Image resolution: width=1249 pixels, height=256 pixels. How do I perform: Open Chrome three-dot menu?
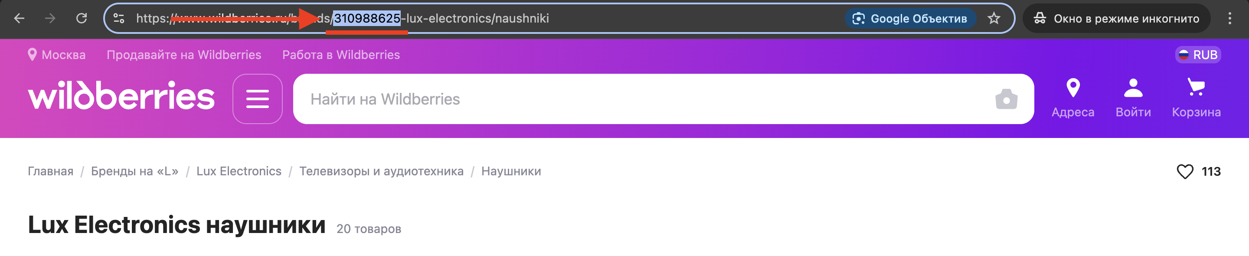(1229, 18)
